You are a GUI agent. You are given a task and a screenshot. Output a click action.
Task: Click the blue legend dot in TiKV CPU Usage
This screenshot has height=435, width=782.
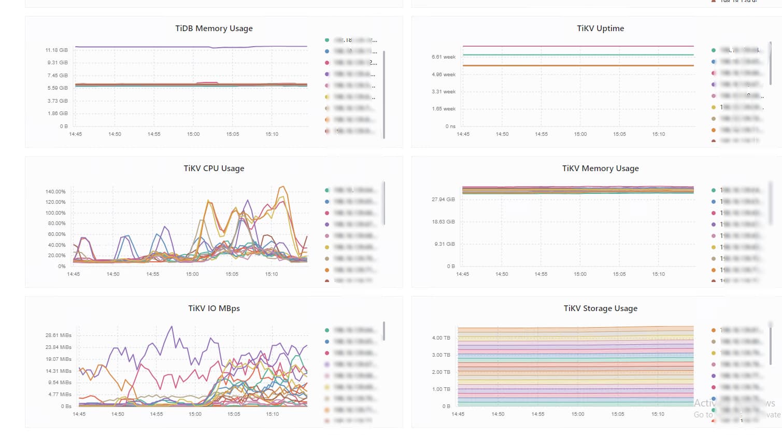(327, 202)
